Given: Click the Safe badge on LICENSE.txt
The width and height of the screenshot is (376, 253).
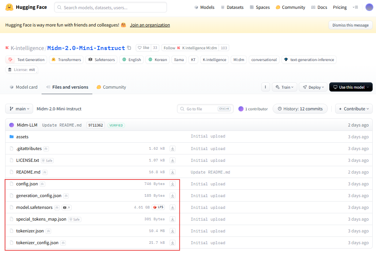Looking at the screenshot, I should 47,161.
